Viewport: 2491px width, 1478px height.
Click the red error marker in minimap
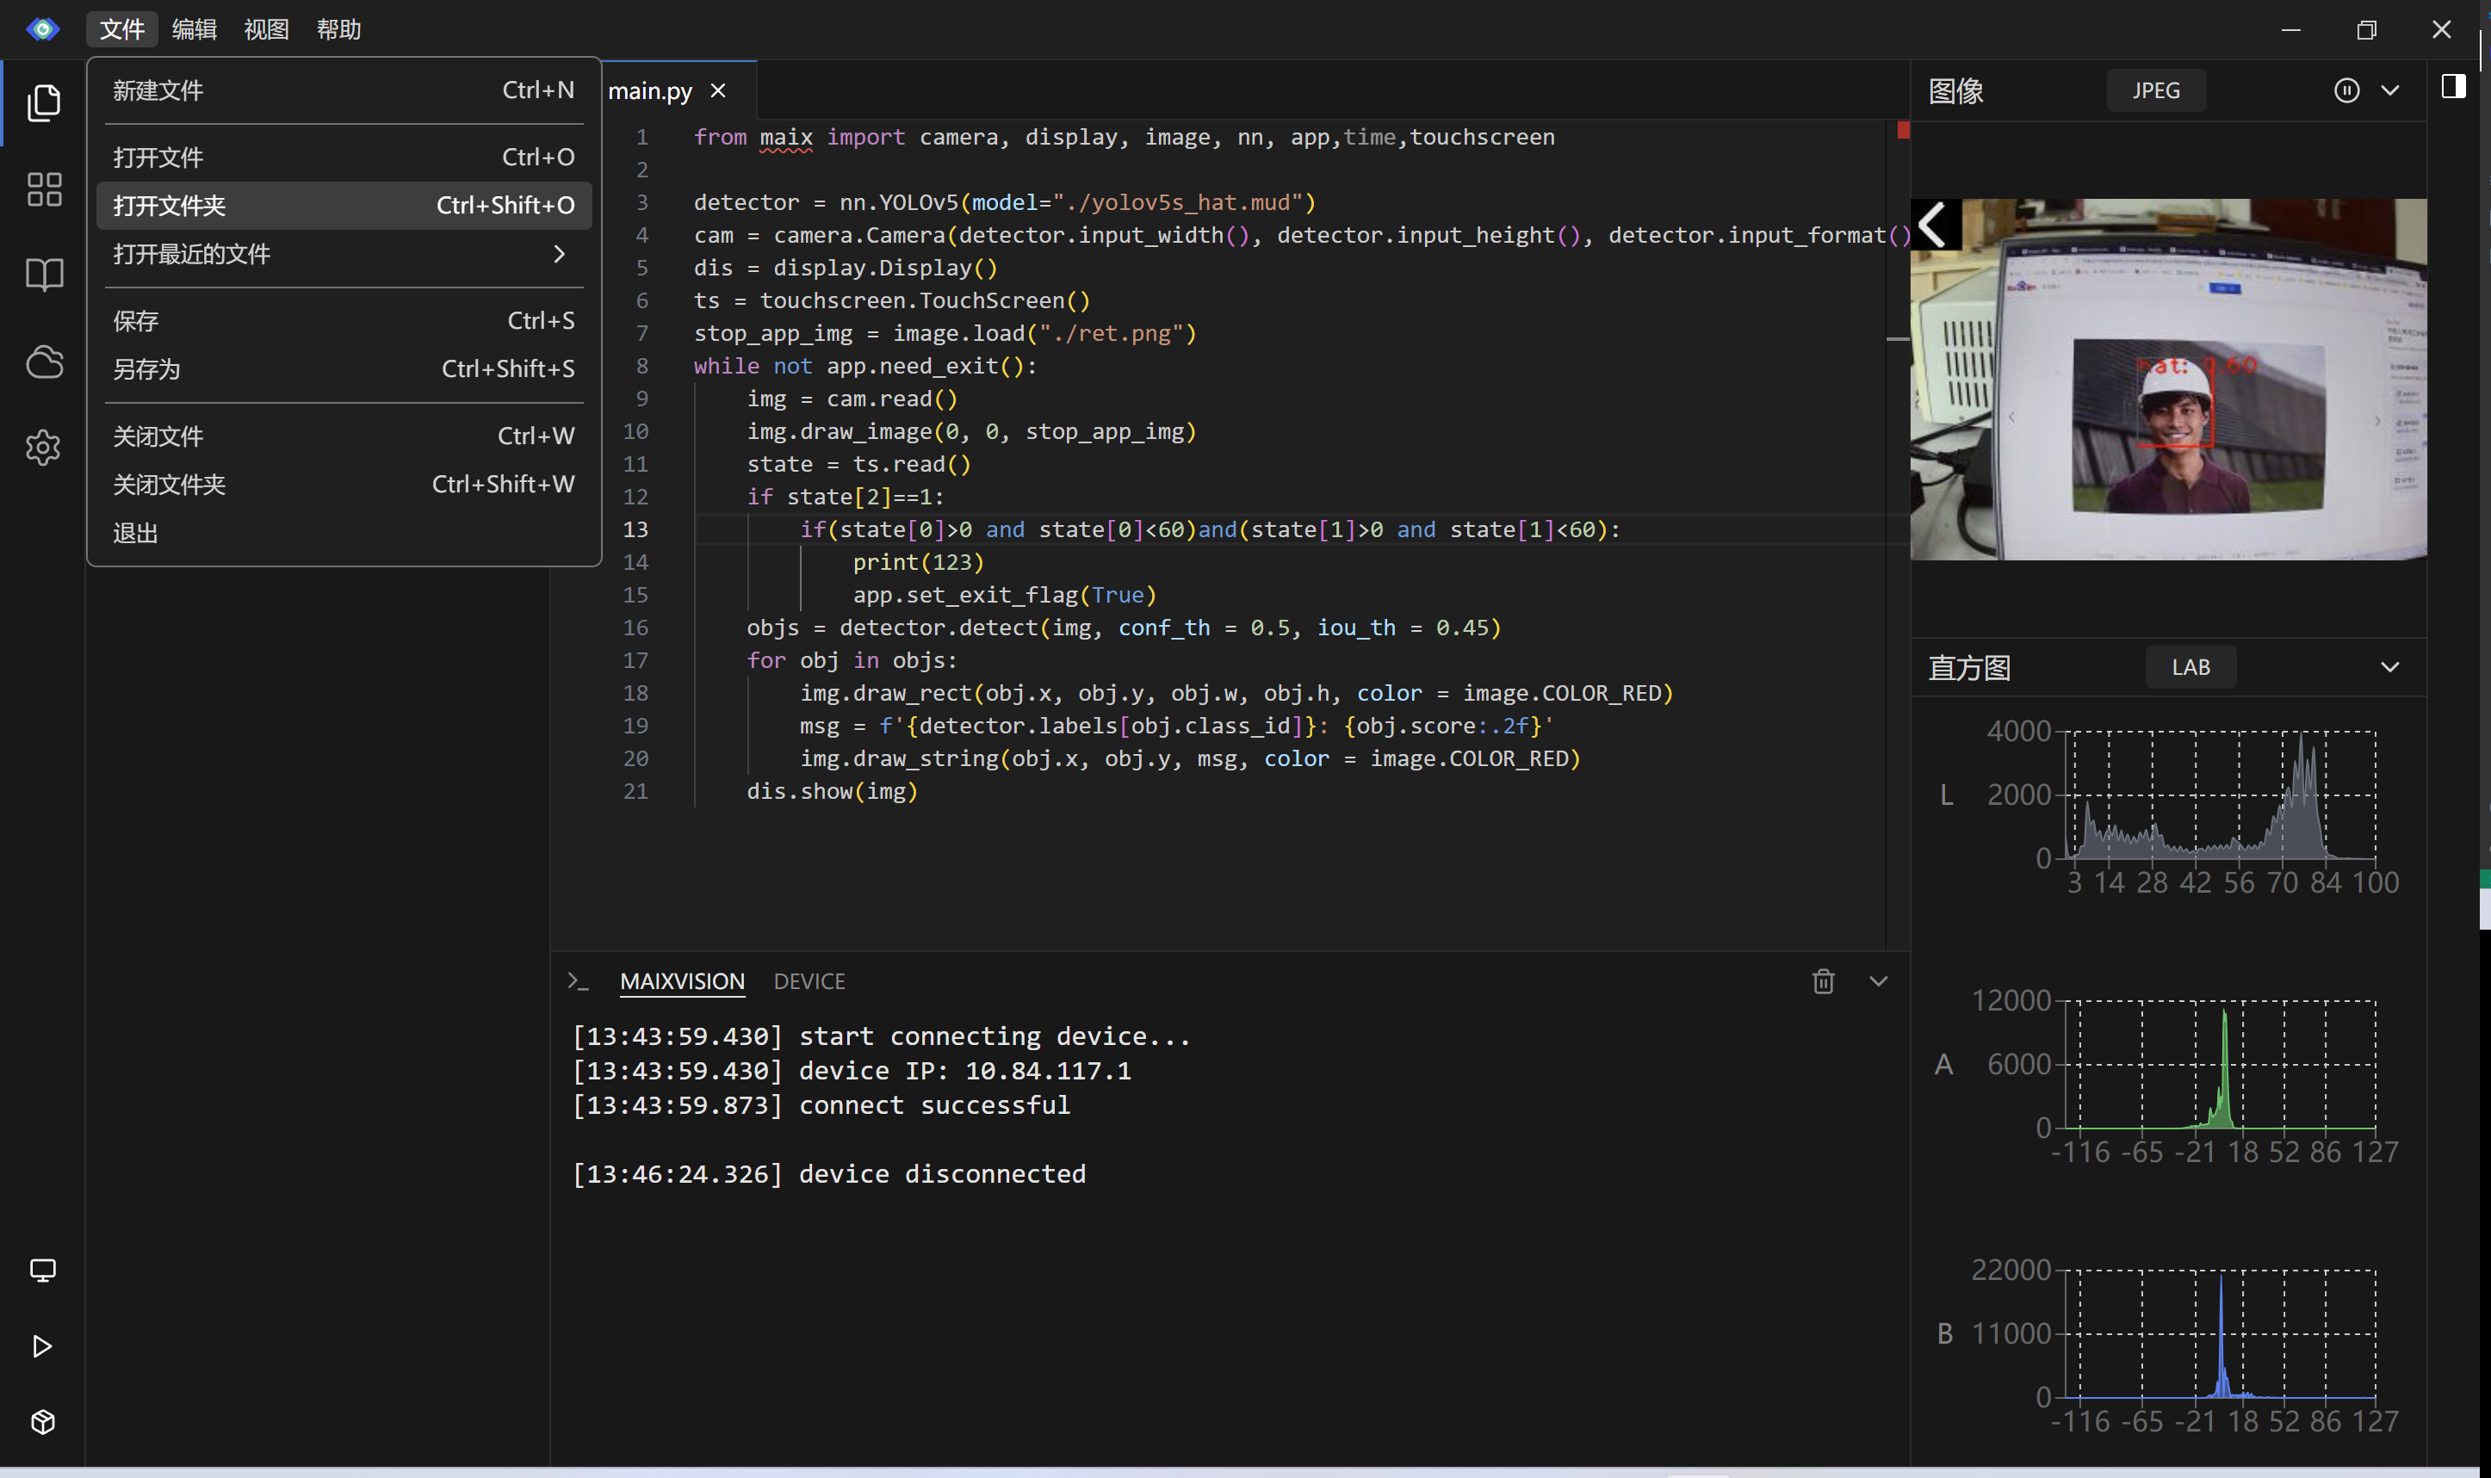click(1904, 129)
